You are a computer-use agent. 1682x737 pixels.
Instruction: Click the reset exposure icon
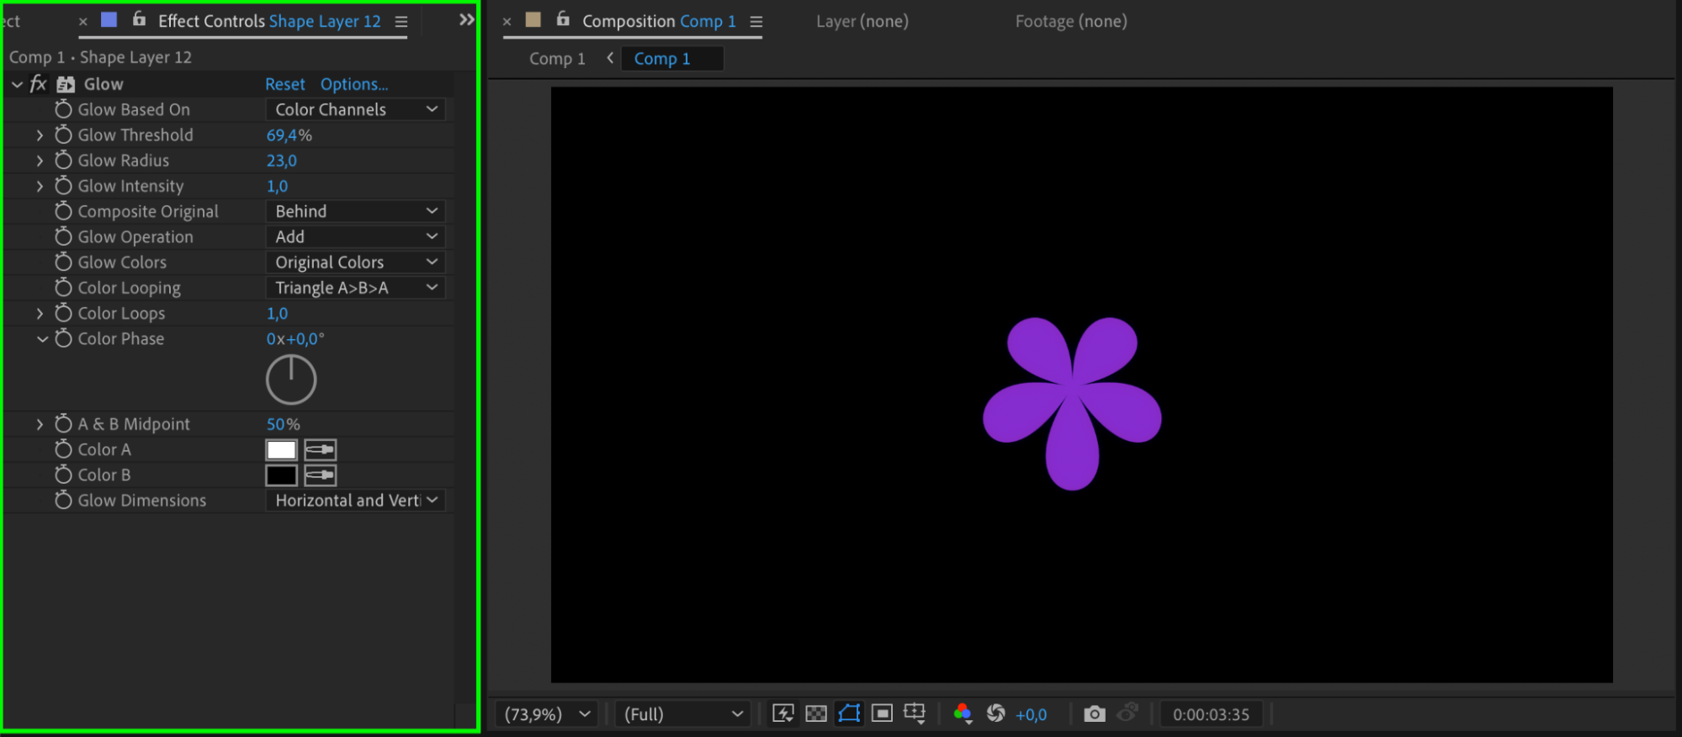tap(995, 713)
